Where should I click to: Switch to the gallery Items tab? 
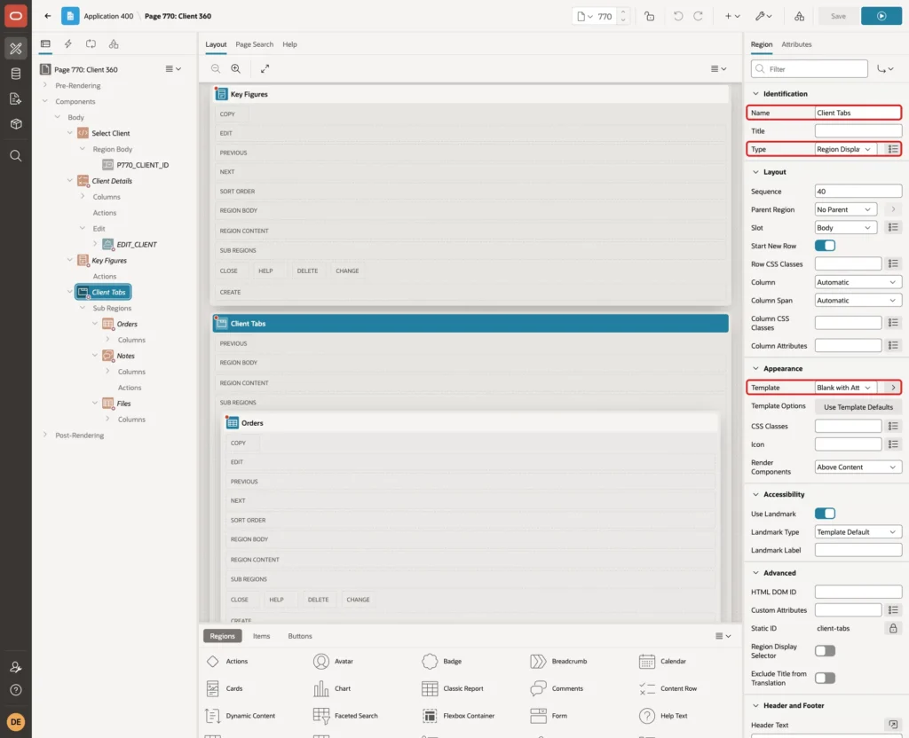click(x=262, y=636)
